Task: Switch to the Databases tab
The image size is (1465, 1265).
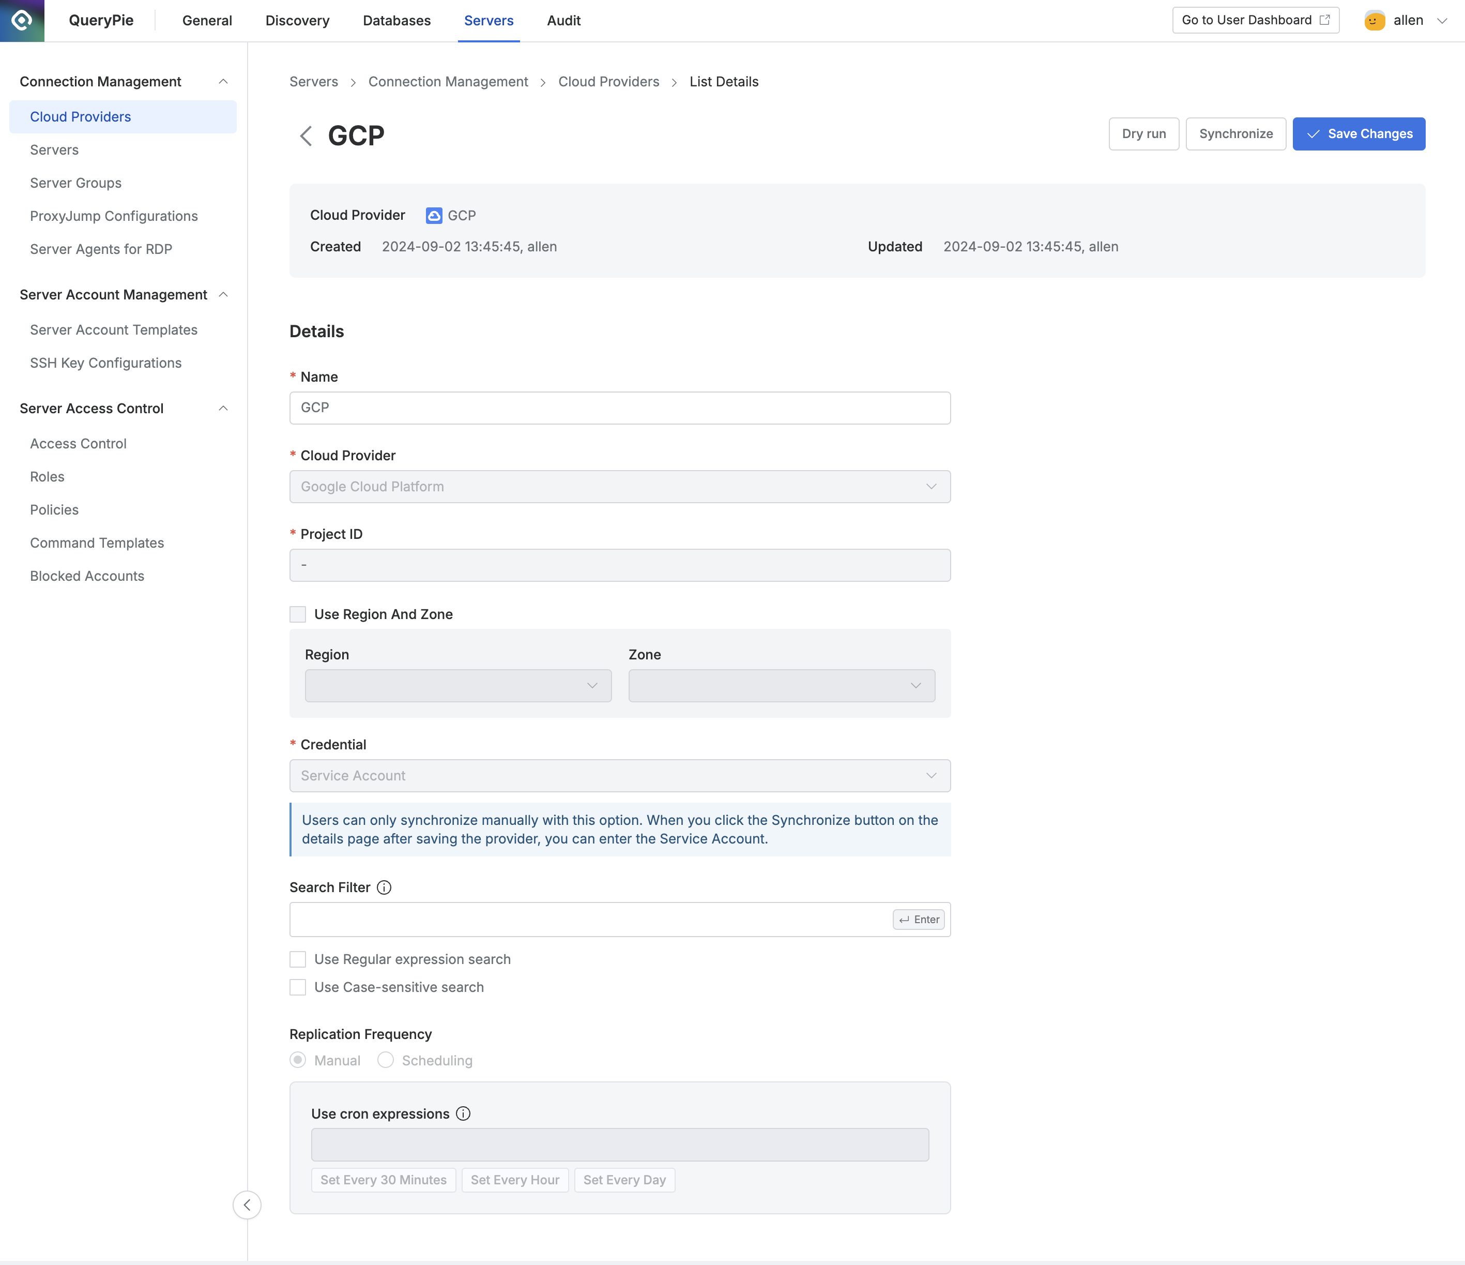Action: click(396, 21)
